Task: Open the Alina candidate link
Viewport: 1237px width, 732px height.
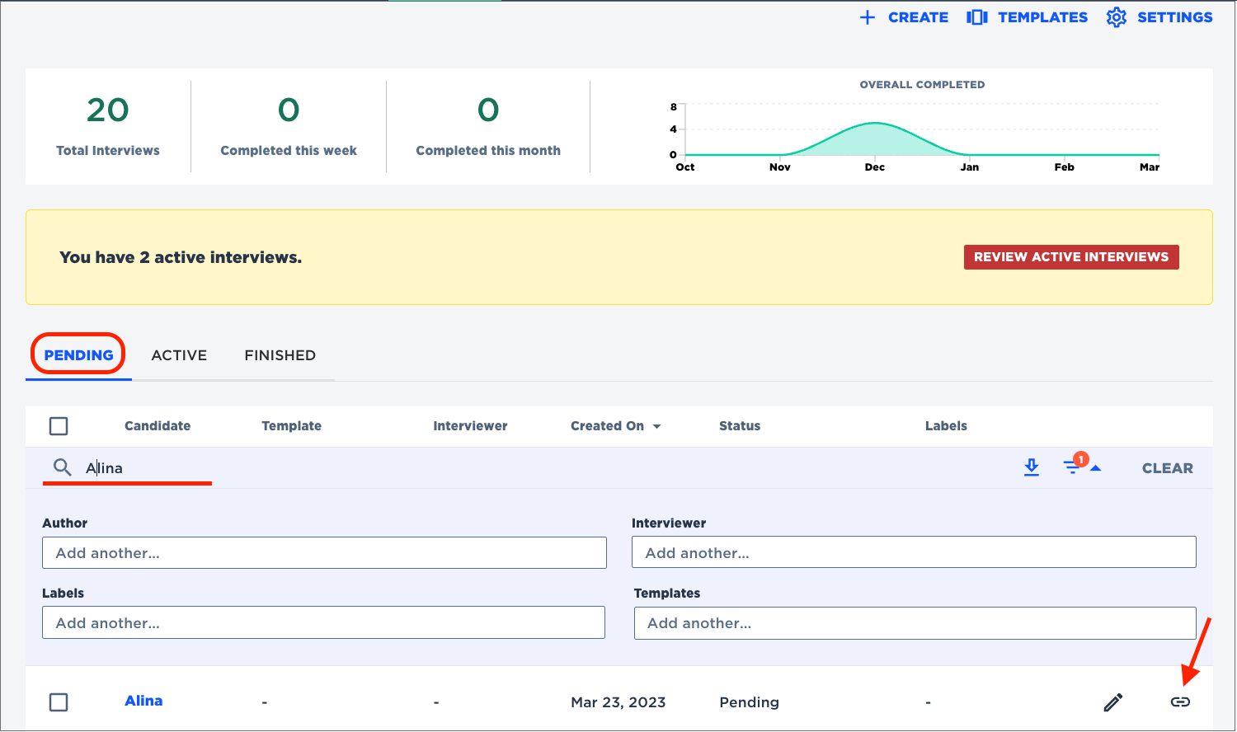Action: [x=143, y=701]
